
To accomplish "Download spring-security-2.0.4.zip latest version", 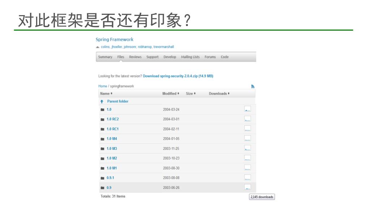I will pyautogui.click(x=178, y=76).
